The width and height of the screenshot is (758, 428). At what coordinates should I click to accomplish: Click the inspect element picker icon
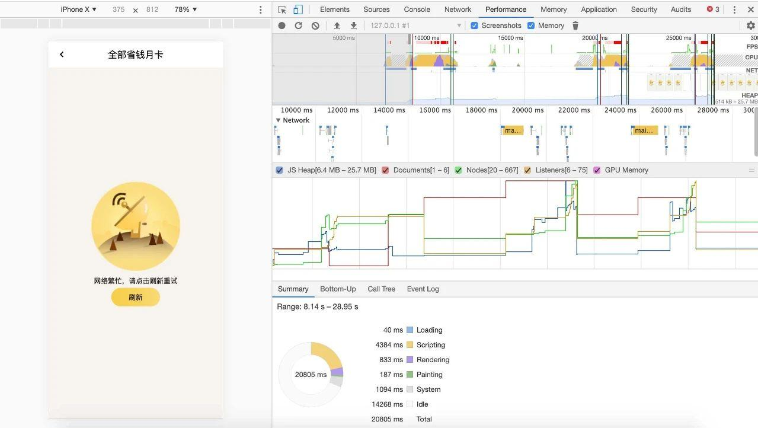pos(282,9)
